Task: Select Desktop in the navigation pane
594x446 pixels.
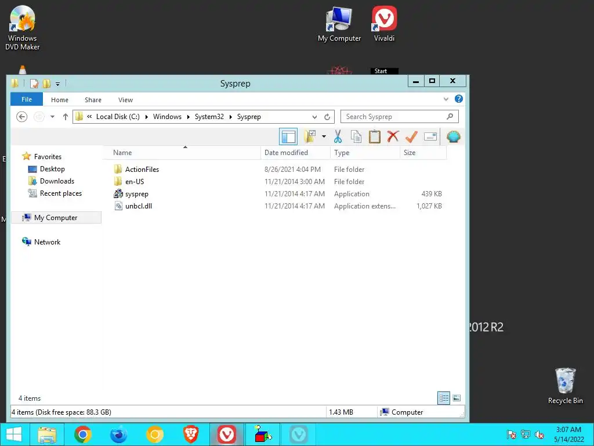Action: [52, 169]
